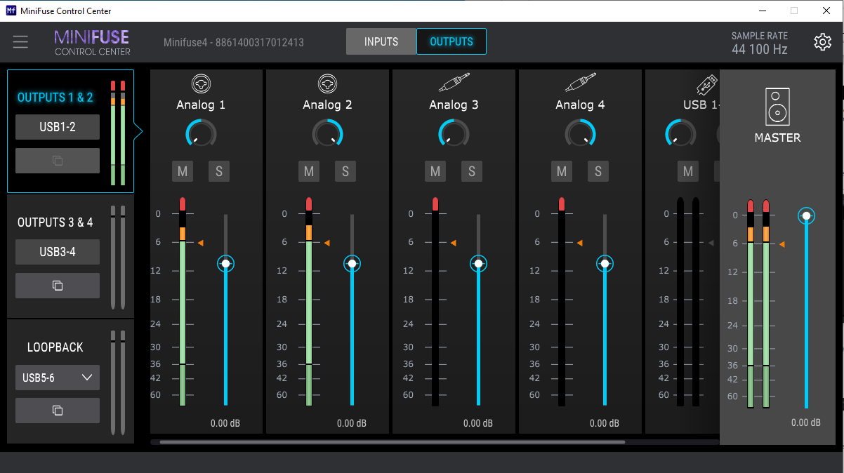Image resolution: width=844 pixels, height=473 pixels.
Task: Click the Analog 1 combo jack icon
Action: [x=201, y=84]
